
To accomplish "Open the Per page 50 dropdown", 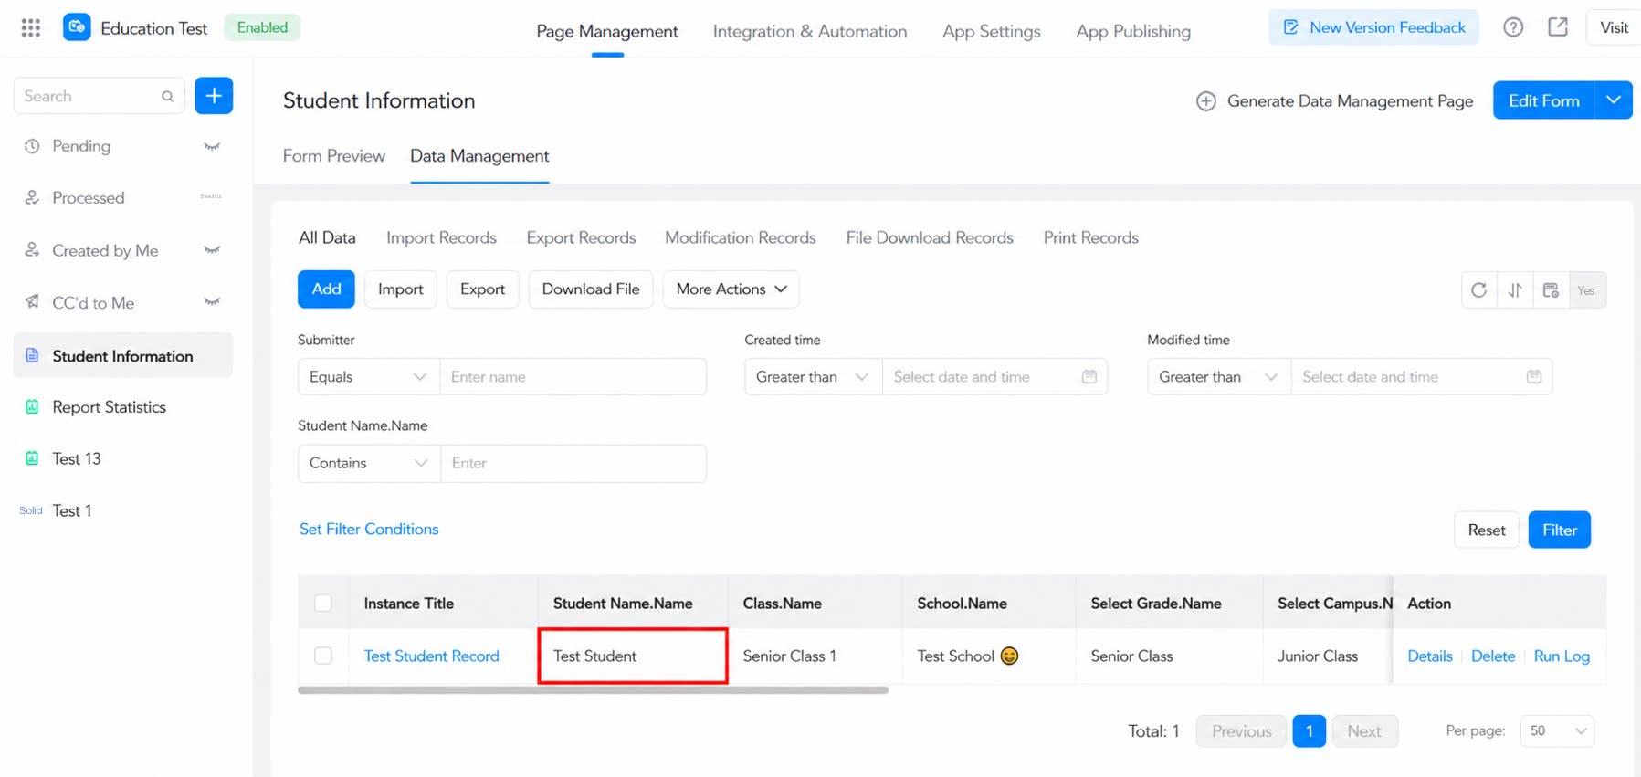I will 1557,731.
